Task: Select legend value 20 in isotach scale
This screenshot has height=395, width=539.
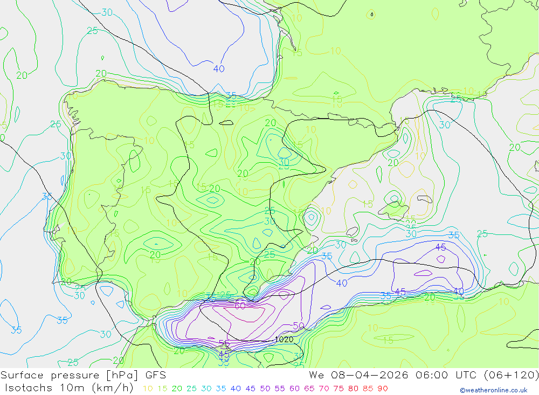Action: pos(177,389)
